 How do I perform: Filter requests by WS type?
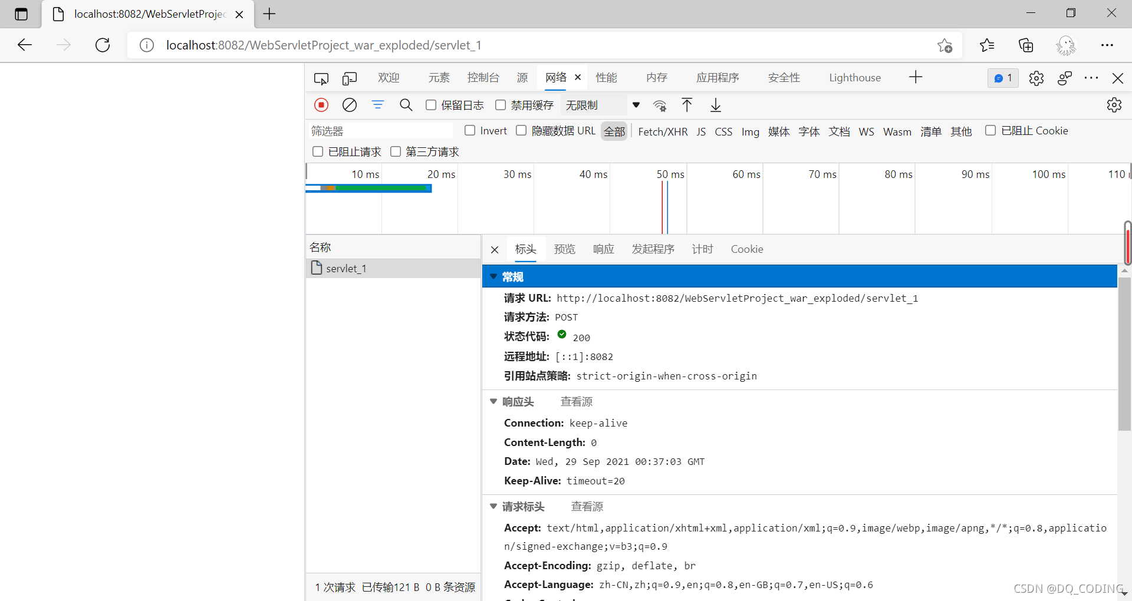pyautogui.click(x=866, y=131)
